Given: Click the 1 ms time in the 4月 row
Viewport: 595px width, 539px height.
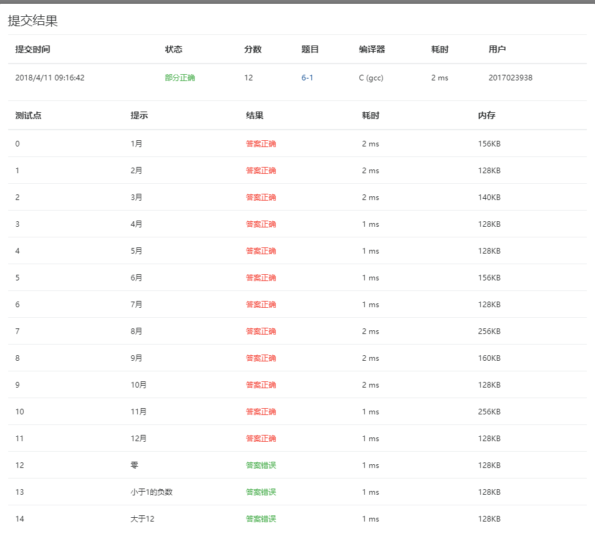Looking at the screenshot, I should pos(370,224).
